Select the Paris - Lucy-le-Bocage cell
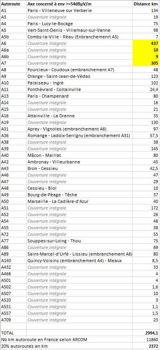The height and width of the screenshot is (350, 160). (x=79, y=24)
